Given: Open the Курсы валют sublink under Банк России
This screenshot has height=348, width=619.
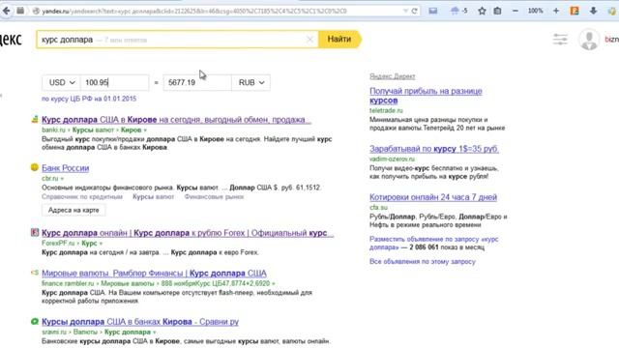Looking at the screenshot, I should [153, 196].
